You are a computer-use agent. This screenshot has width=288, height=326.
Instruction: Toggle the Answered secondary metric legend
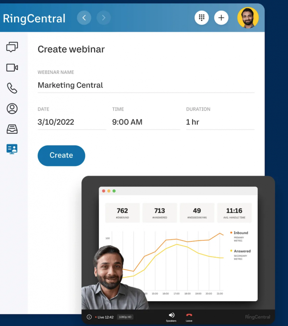pos(241,251)
